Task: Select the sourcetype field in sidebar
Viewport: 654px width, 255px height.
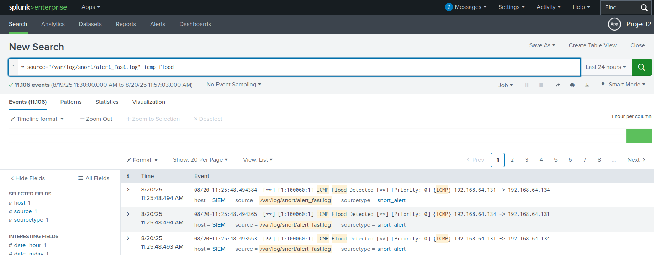Action: (28, 220)
